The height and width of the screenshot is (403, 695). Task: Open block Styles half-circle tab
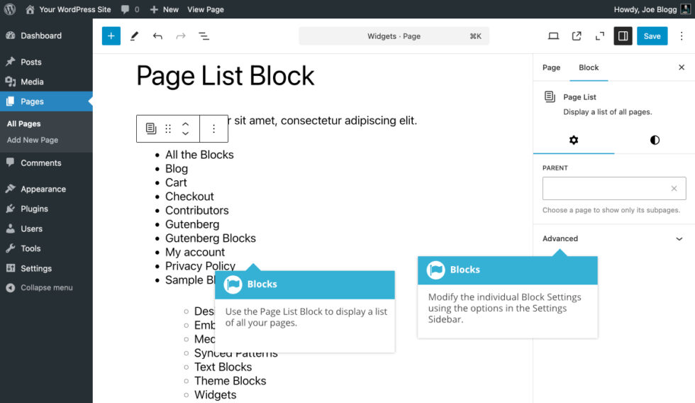[x=655, y=140]
